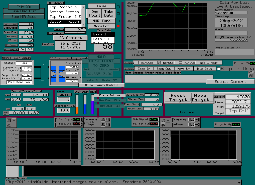The image size is (255, 185).
Task: Enable the Beep on Update checkbox
Action: (219, 69)
